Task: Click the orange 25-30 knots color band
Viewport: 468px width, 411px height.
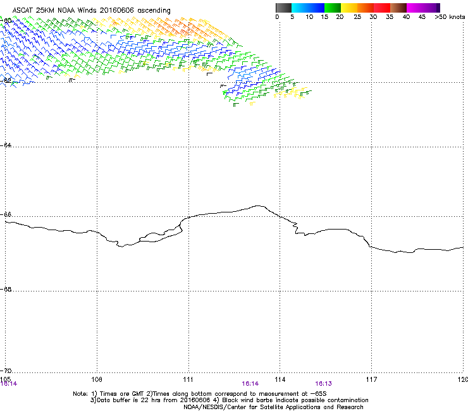Action: tap(366, 8)
